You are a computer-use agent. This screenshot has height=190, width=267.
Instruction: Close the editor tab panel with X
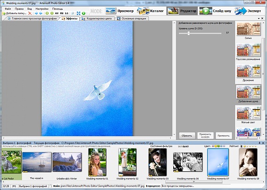tap(262, 18)
